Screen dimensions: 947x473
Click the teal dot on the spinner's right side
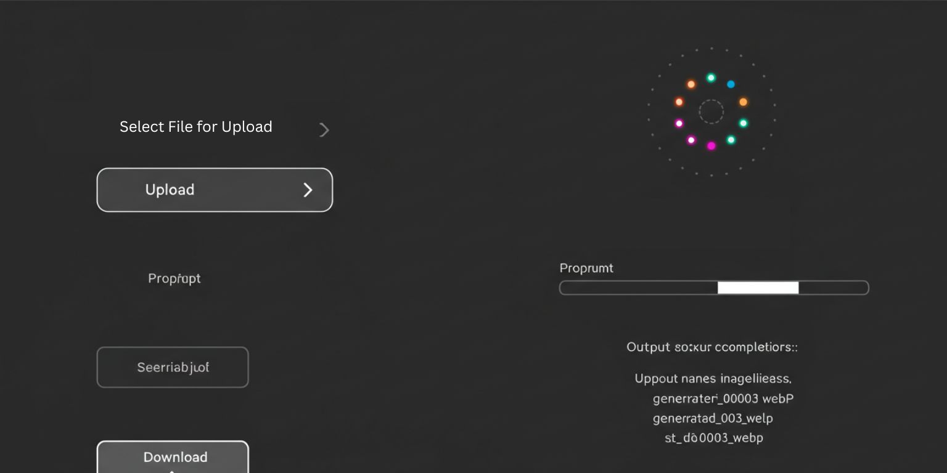[x=742, y=123]
